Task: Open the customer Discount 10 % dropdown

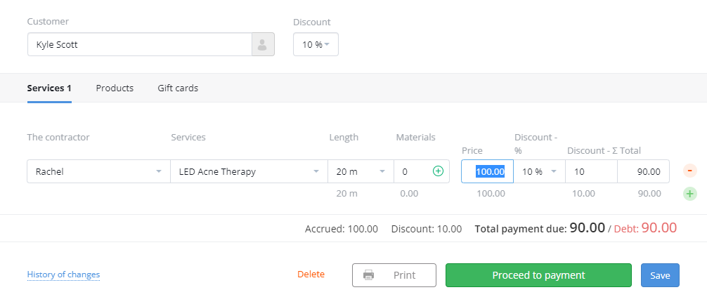Action: click(316, 45)
